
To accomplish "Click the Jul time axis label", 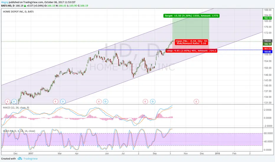I will coord(123,153).
